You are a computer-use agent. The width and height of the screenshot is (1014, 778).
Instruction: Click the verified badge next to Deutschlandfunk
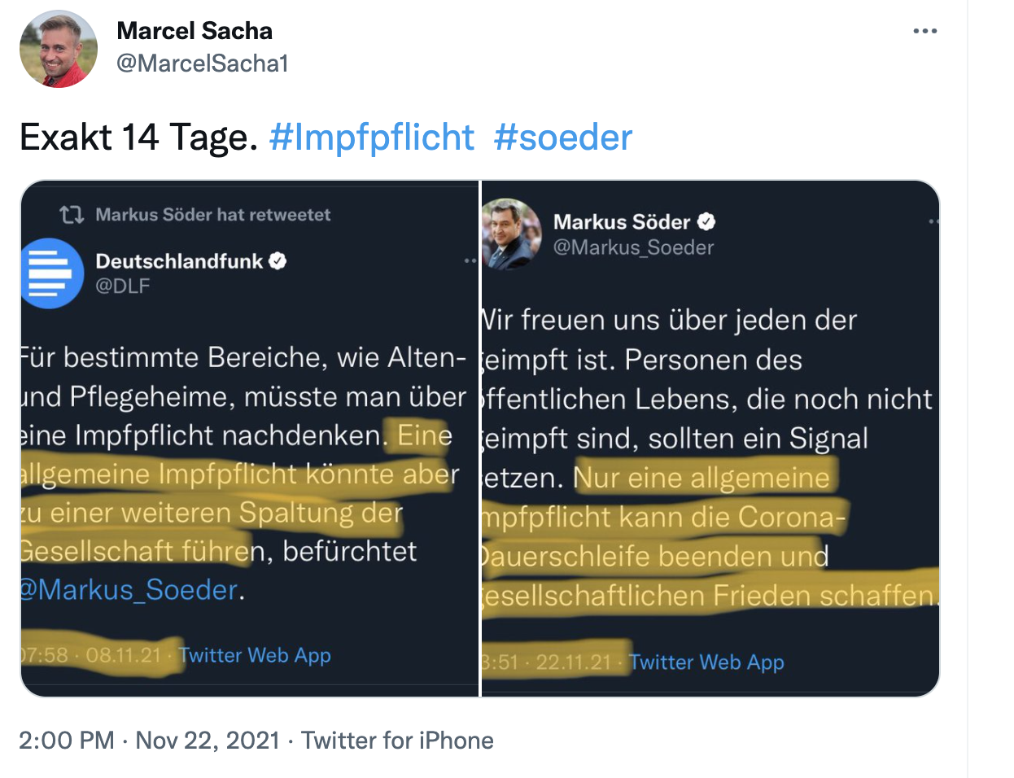pos(278,261)
